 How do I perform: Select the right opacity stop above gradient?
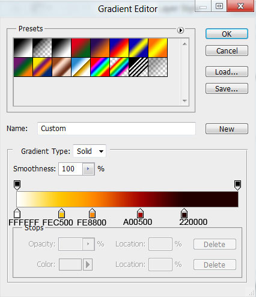237,185
